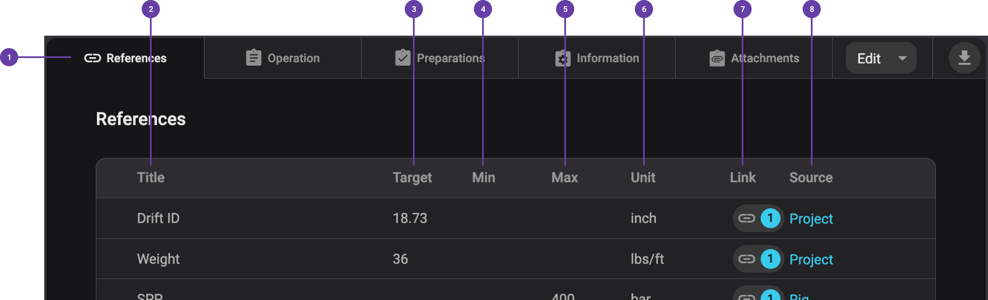Click the References tab link icon
The height and width of the screenshot is (300, 988).
tap(92, 58)
